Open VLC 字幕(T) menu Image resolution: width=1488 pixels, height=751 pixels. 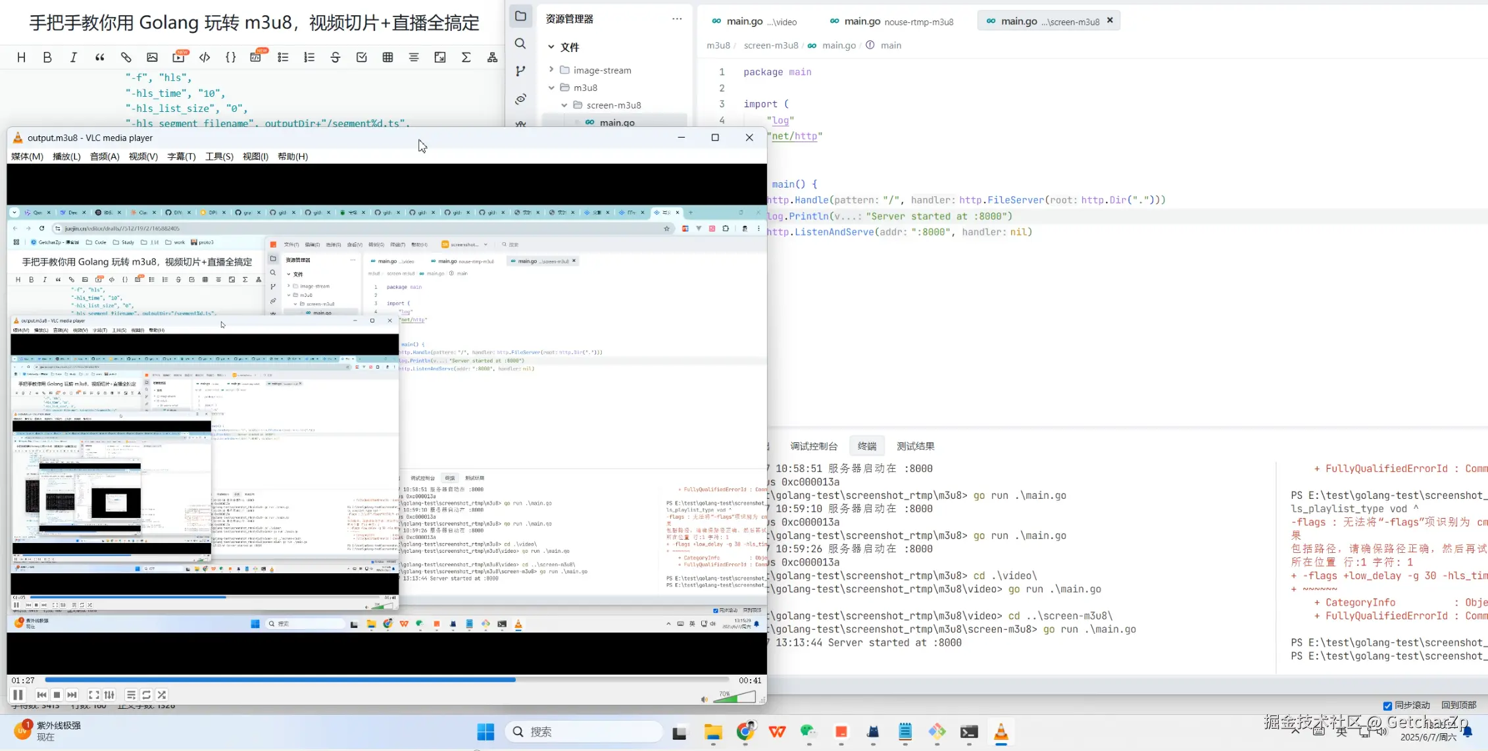coord(181,157)
